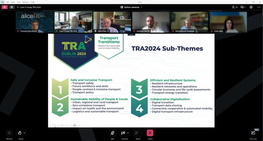The width and height of the screenshot is (263, 141).
Task: Unmute the Mic toggle
Action: click(112, 133)
